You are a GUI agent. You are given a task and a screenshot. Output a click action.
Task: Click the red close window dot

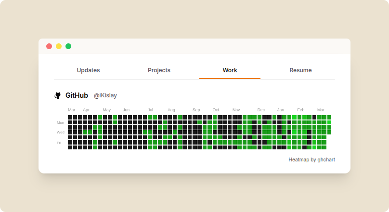coord(49,46)
